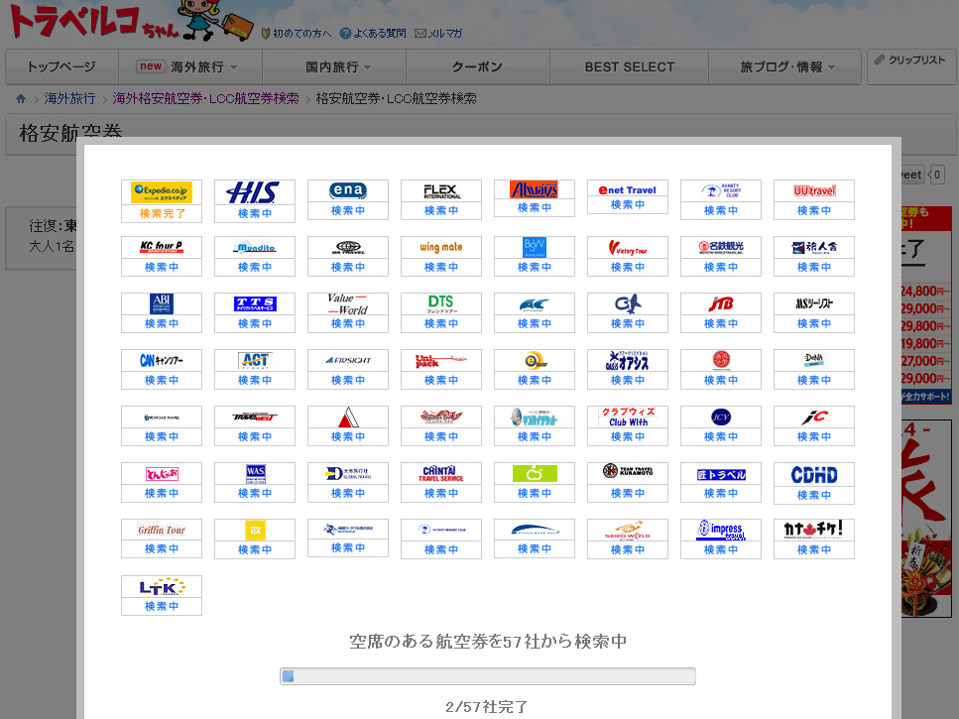Click the SEIKO WORLD logo
This screenshot has width=959, height=719.
(x=627, y=531)
